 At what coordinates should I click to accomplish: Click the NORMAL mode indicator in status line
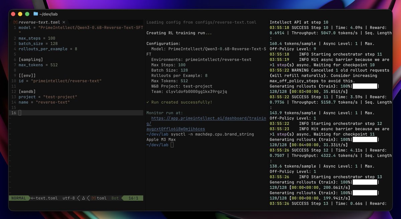click(x=18, y=198)
